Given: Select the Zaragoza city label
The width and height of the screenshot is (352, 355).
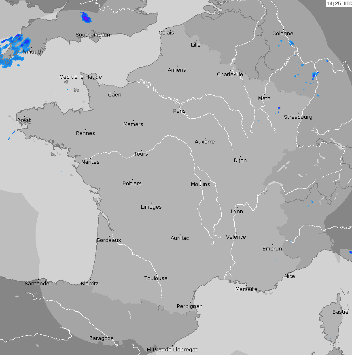Looking at the screenshot, I should (101, 338).
